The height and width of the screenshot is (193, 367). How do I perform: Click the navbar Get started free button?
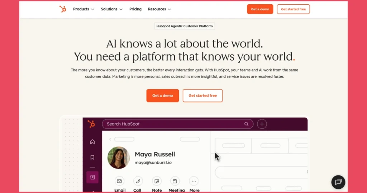[293, 9]
